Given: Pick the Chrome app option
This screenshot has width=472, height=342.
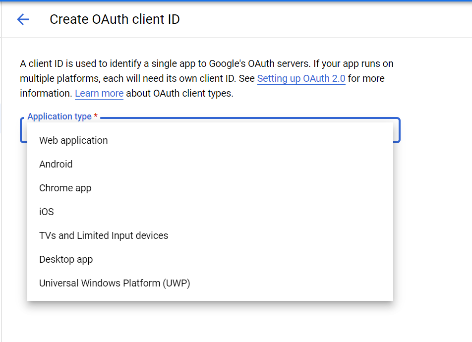Looking at the screenshot, I should (210, 188).
